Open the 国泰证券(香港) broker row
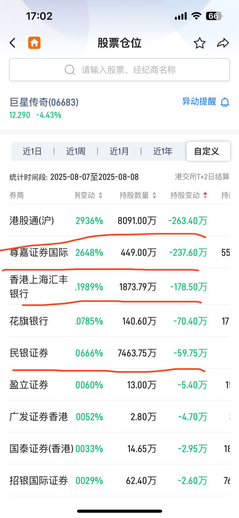 click(x=119, y=449)
